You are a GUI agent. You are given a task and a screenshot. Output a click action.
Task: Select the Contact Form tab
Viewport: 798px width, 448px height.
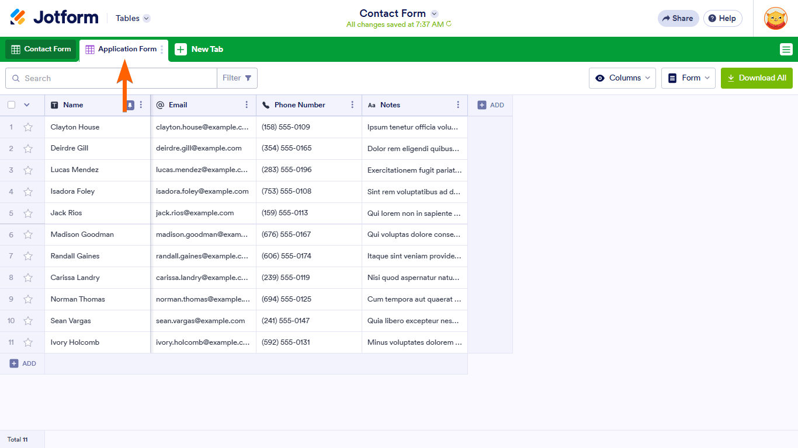point(41,50)
